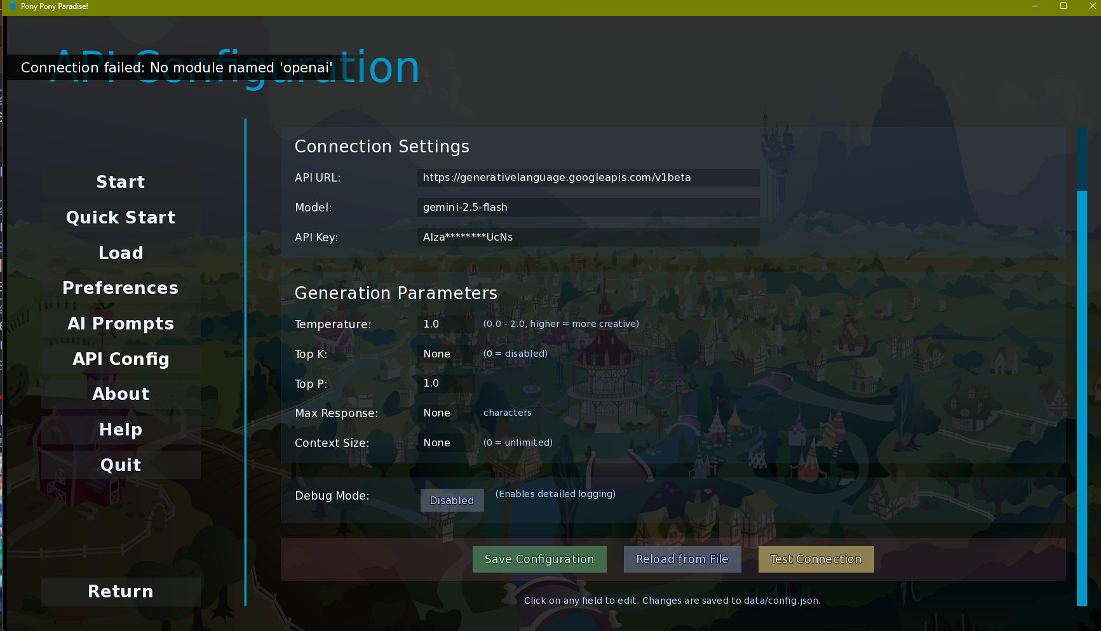Maximize the Pony Pony Paradise window
Image resolution: width=1101 pixels, height=631 pixels.
(1064, 6)
